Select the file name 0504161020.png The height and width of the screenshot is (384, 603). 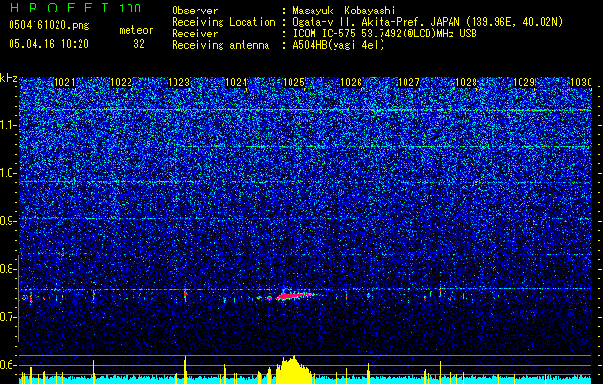(x=49, y=26)
